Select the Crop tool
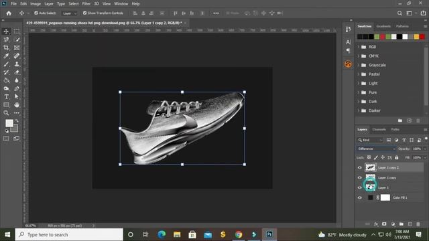Screen dimensions: 429x241 pos(6,48)
